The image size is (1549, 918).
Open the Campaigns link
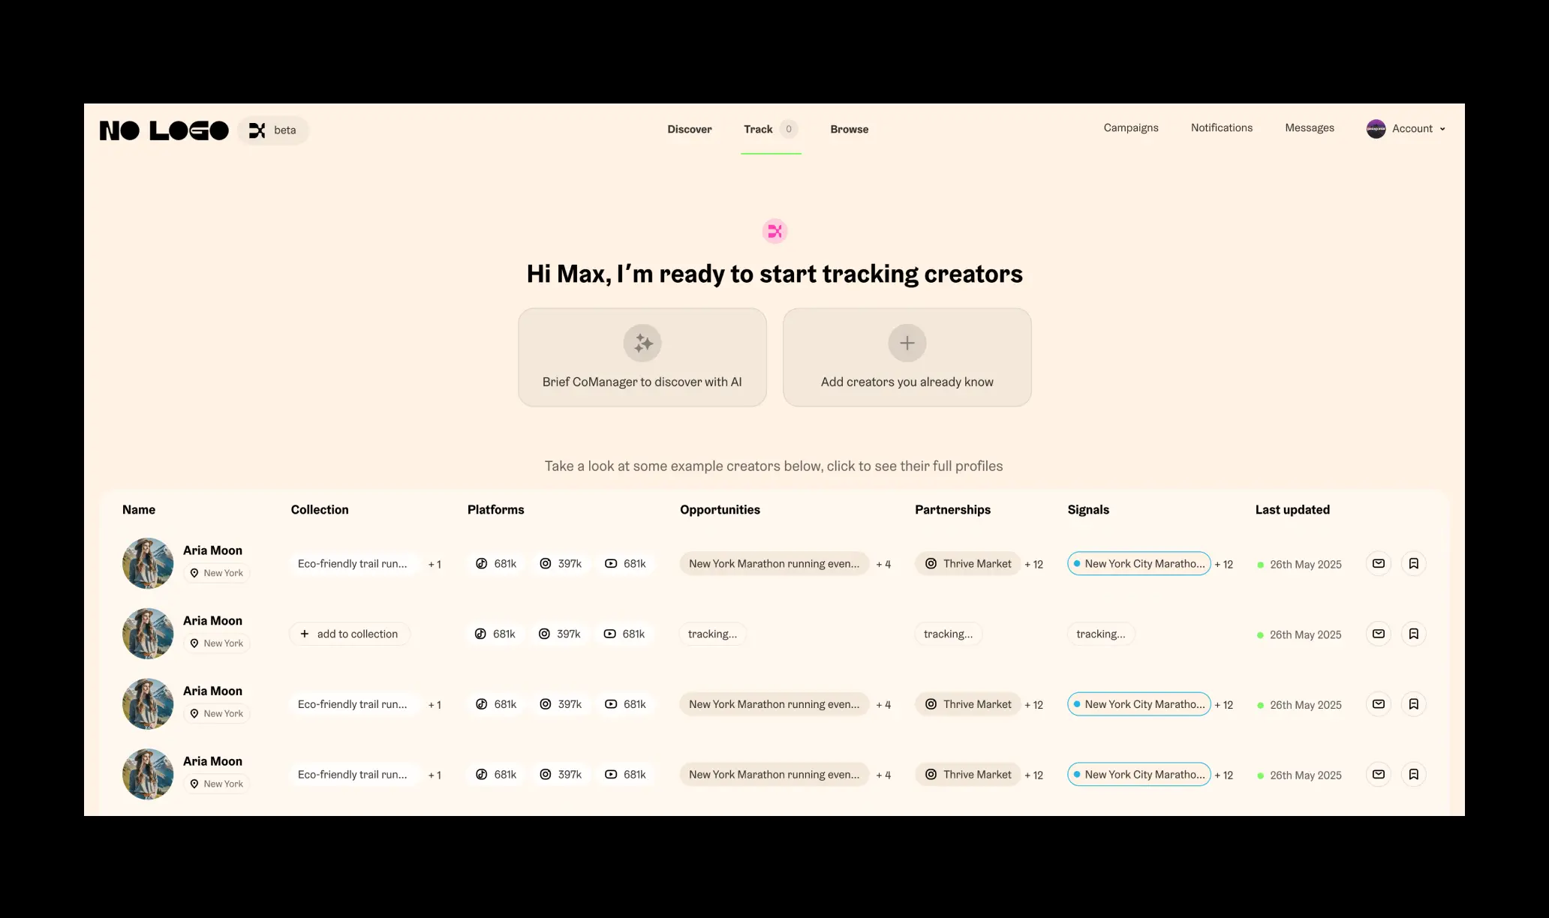(x=1130, y=127)
